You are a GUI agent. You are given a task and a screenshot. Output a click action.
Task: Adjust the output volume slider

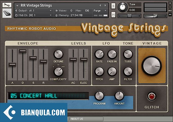coord(155,16)
